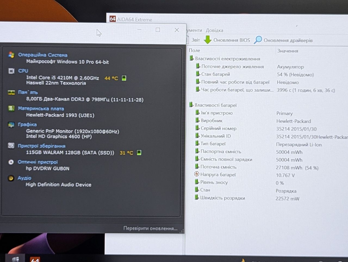Click the Оновлення драйверів toolbar label
348x262 pixels.
pos(288,40)
